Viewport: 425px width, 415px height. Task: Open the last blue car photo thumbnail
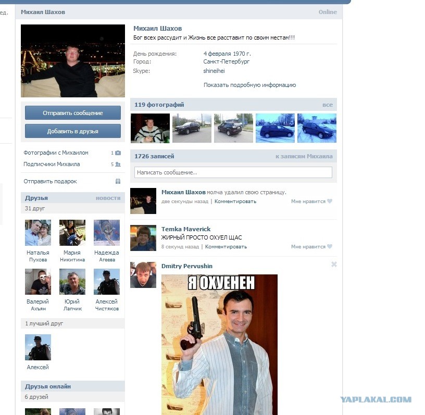[x=317, y=128]
